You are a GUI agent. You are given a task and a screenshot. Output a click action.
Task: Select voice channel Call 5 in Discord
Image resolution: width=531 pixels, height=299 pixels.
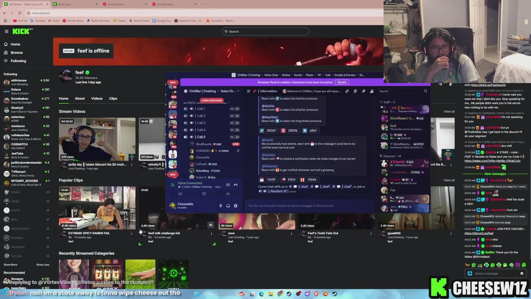(x=211, y=137)
